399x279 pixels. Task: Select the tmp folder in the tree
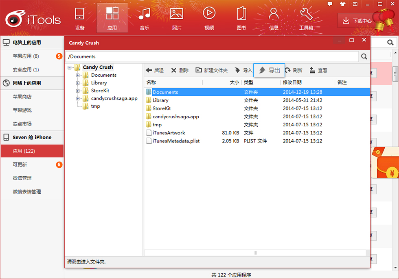[x=95, y=106]
